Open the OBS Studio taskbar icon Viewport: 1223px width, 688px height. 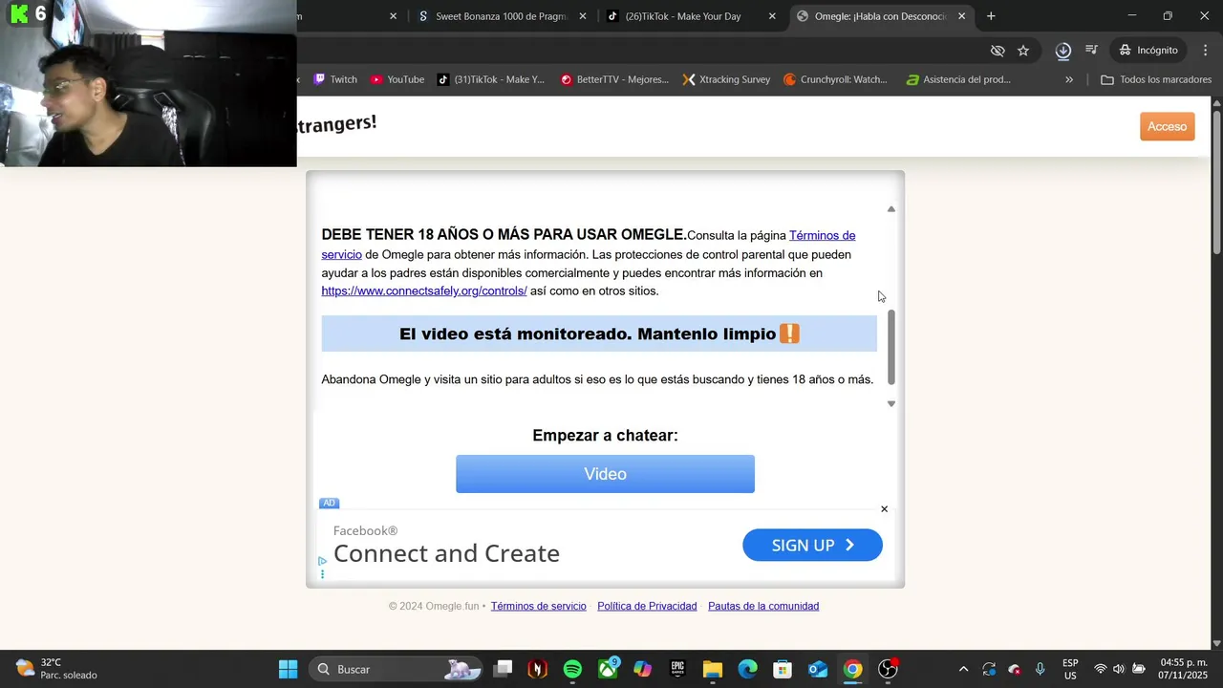(888, 669)
